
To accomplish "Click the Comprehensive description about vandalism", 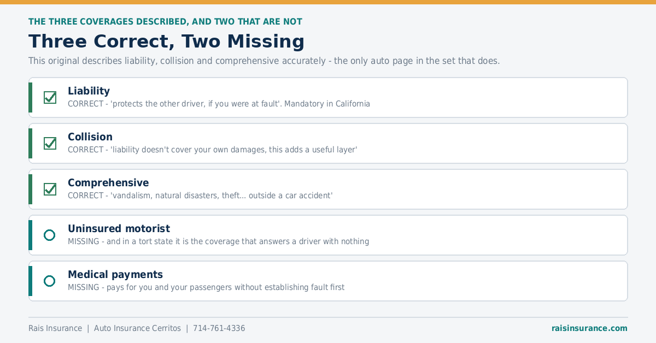I will 200,196.
